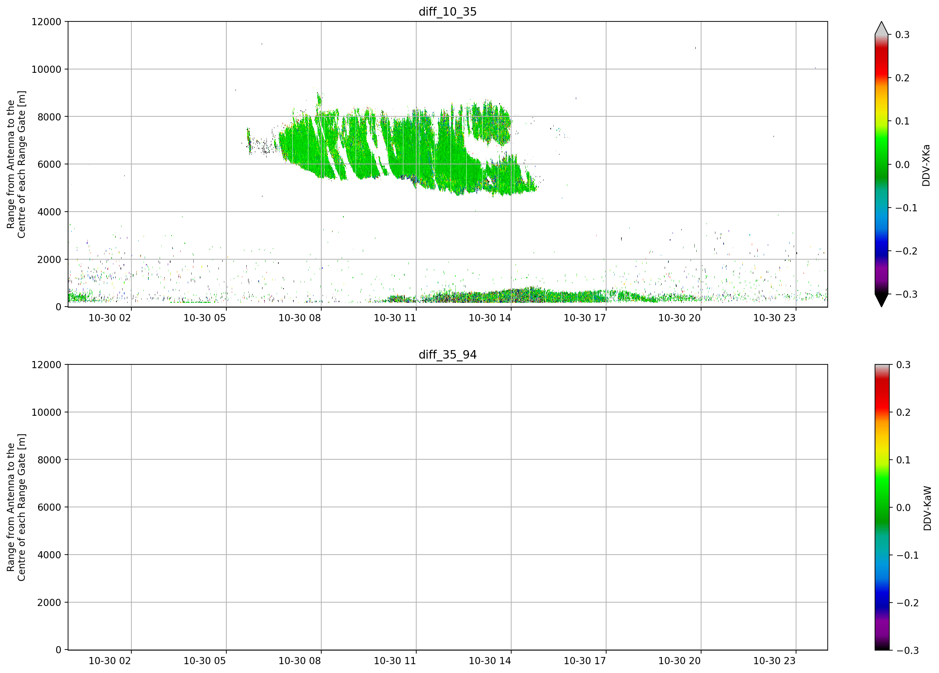939x673 pixels.
Task: Click the 8000 y-tick of diff_10_35 plot
Action: pos(49,117)
